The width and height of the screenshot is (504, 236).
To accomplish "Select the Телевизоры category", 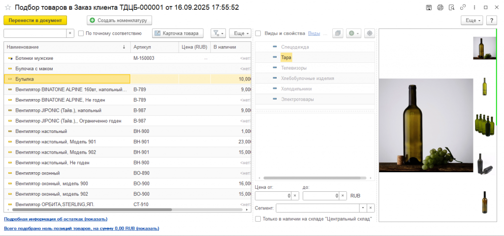I will click(x=294, y=68).
